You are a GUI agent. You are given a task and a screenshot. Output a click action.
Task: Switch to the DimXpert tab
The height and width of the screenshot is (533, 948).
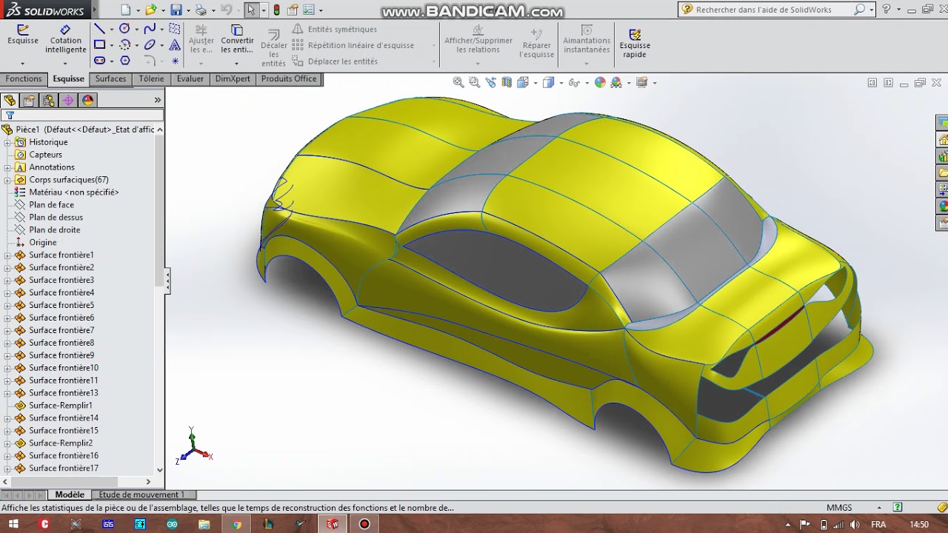tap(233, 79)
